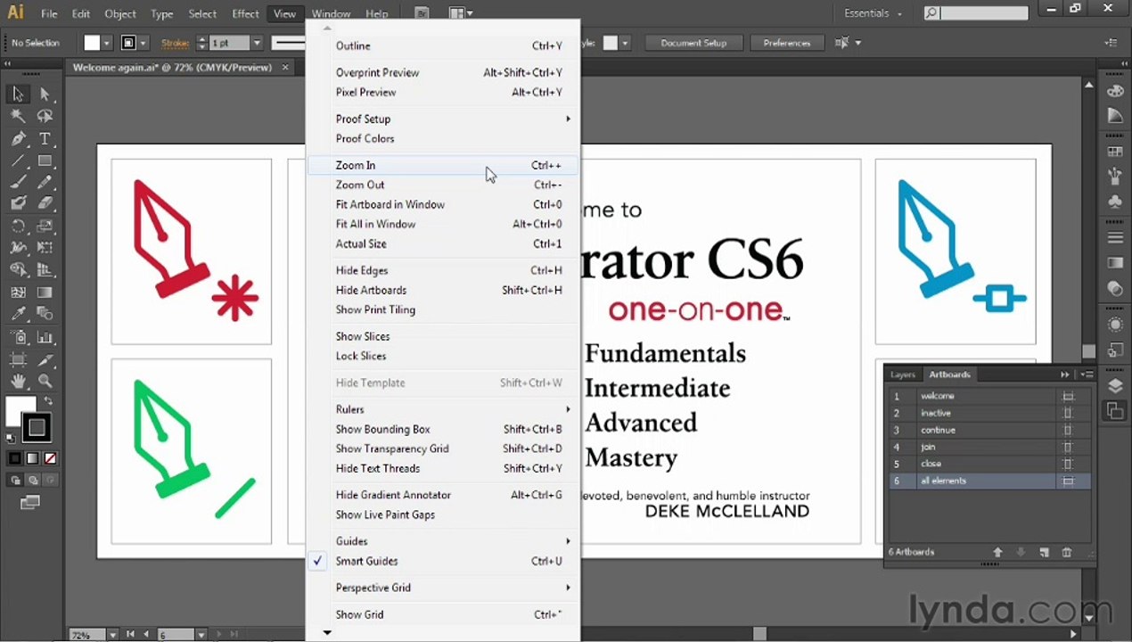Click the white Fill color swatch
The height and width of the screenshot is (642, 1132).
click(x=19, y=411)
